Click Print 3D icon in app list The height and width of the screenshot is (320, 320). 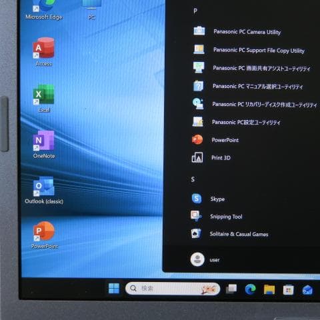point(197,157)
